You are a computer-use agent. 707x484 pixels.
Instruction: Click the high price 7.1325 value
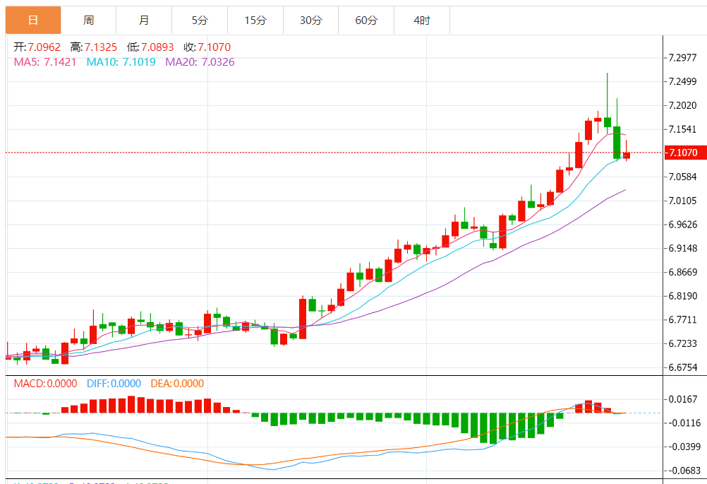click(x=101, y=47)
